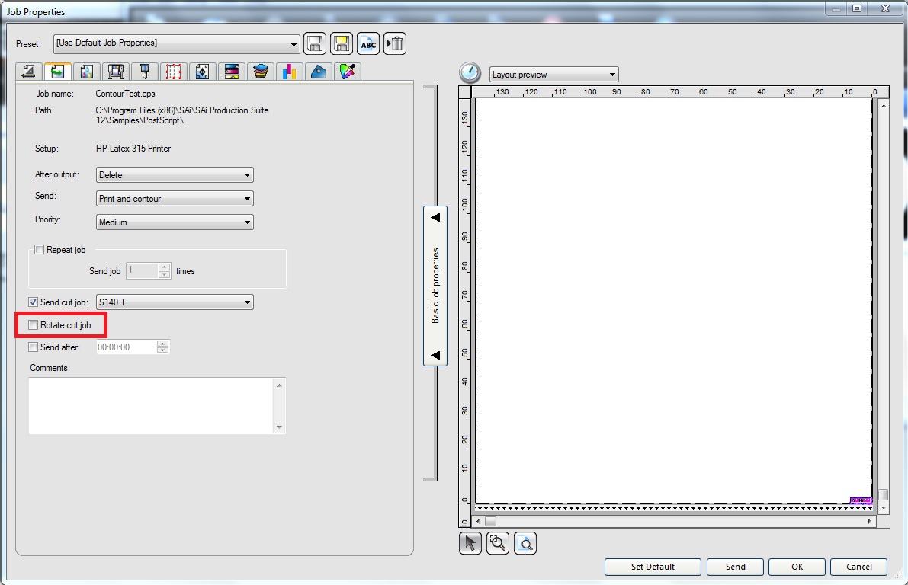Select the zoom magnifier tool

click(498, 543)
